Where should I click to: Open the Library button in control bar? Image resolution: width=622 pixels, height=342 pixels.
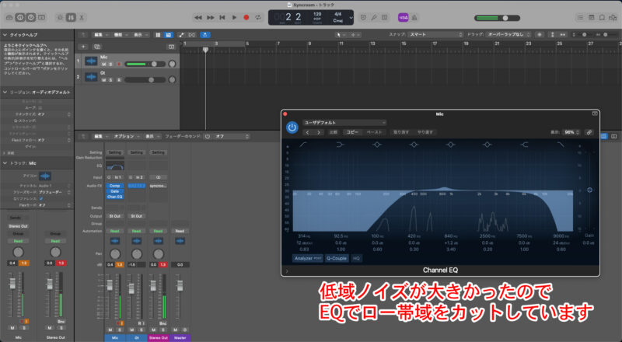(9, 17)
